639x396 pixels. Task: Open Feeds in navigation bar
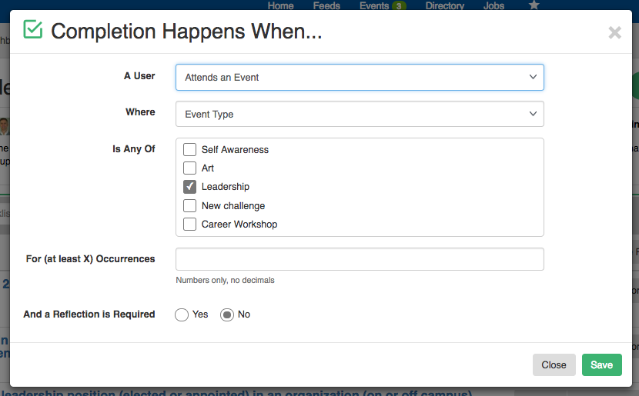tap(326, 5)
